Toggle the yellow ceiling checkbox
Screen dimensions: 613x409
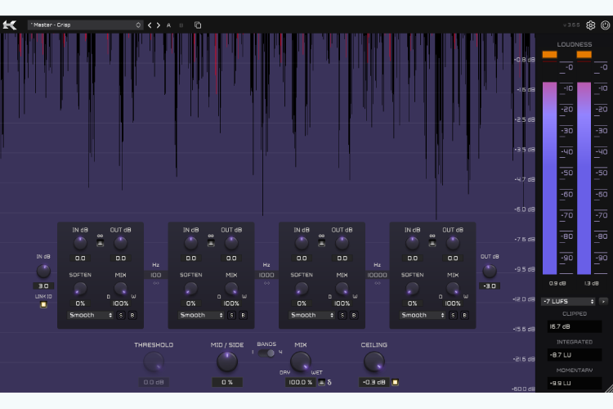point(396,382)
